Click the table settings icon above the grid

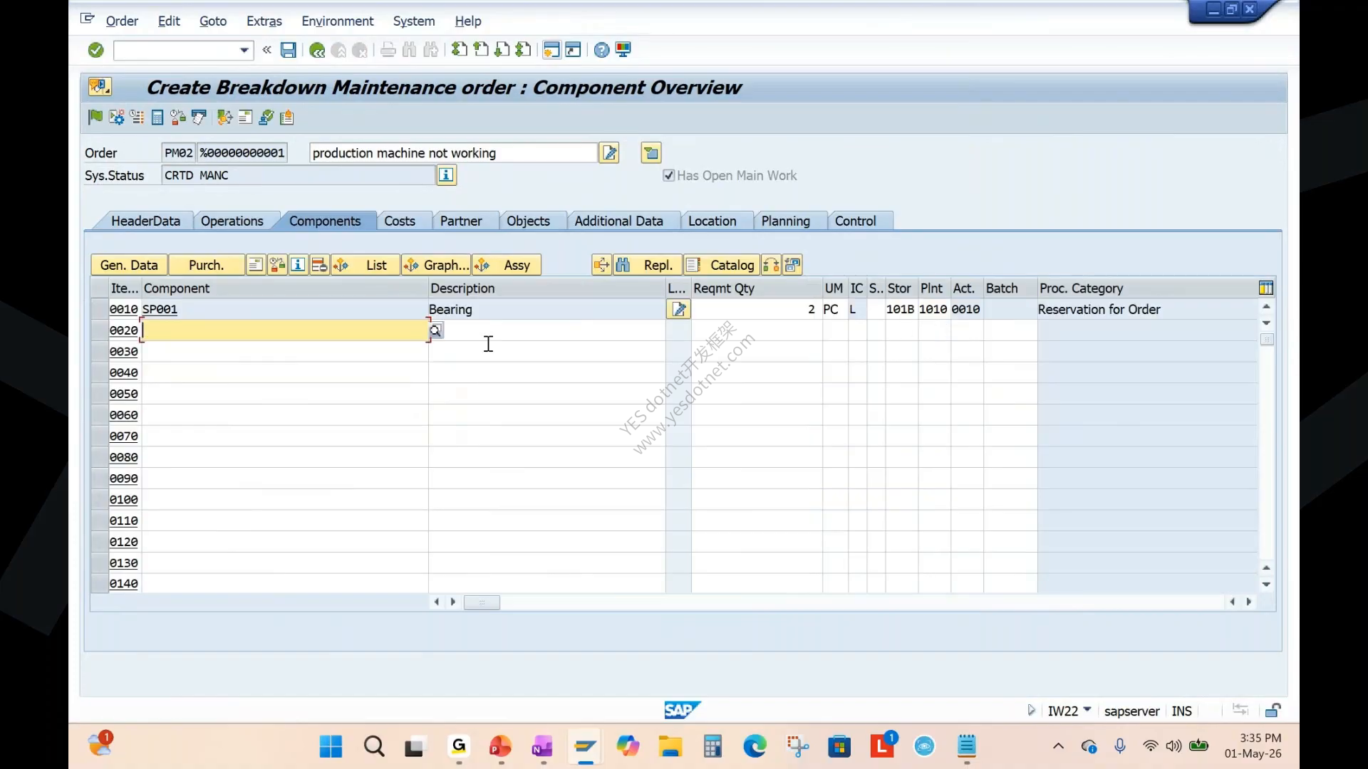(1266, 288)
